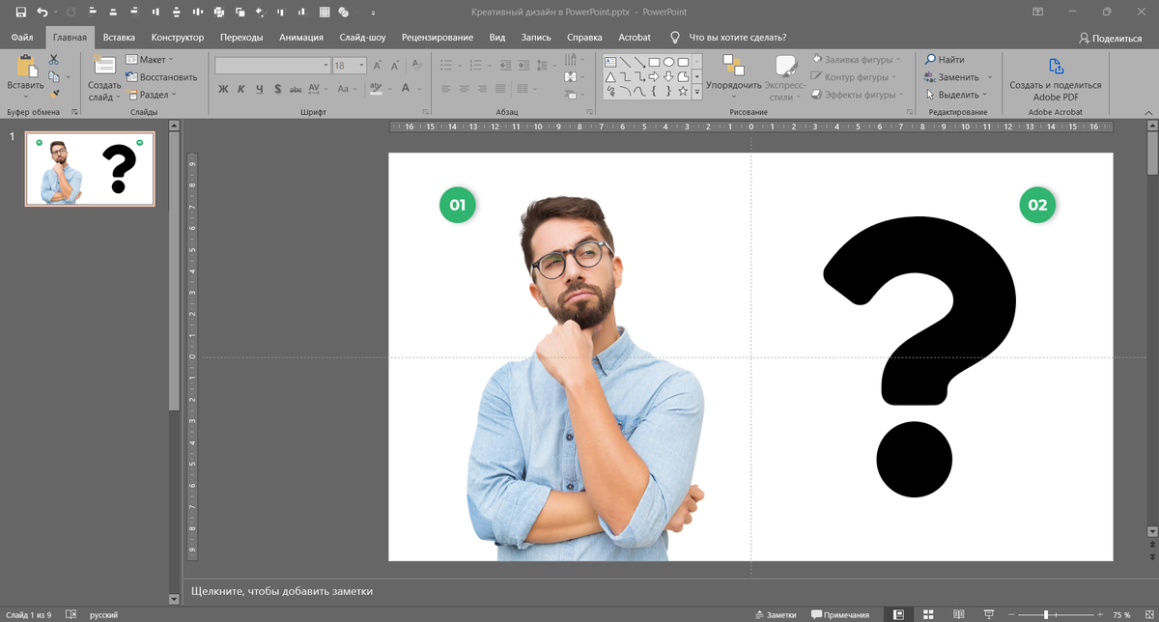Switch to the Вставка tab
The height and width of the screenshot is (622, 1159).
click(119, 38)
